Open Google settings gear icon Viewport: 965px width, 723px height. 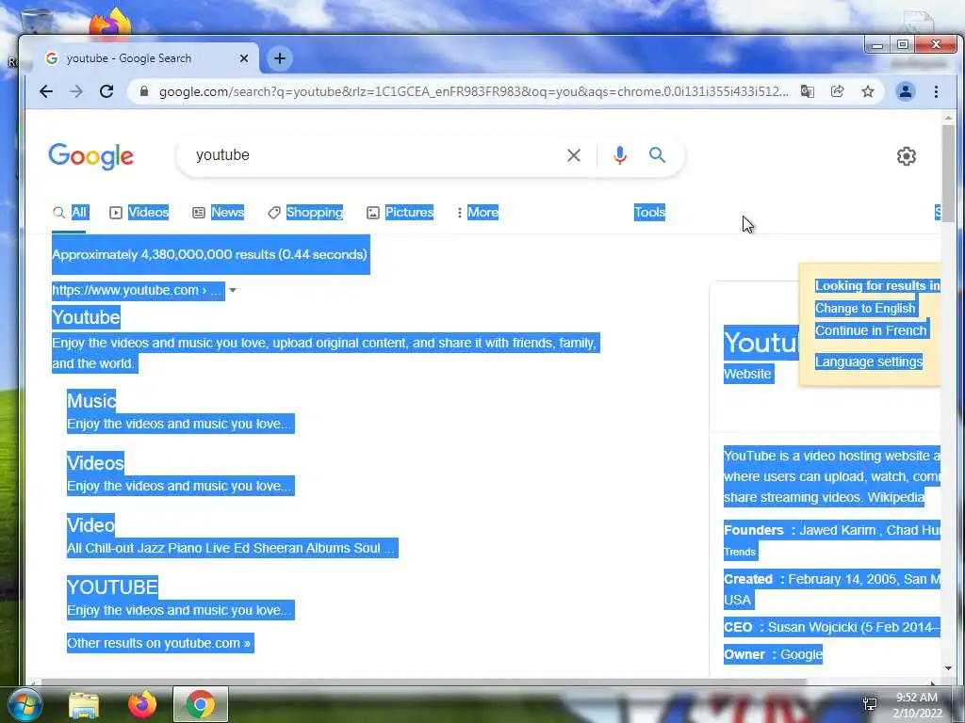(906, 156)
